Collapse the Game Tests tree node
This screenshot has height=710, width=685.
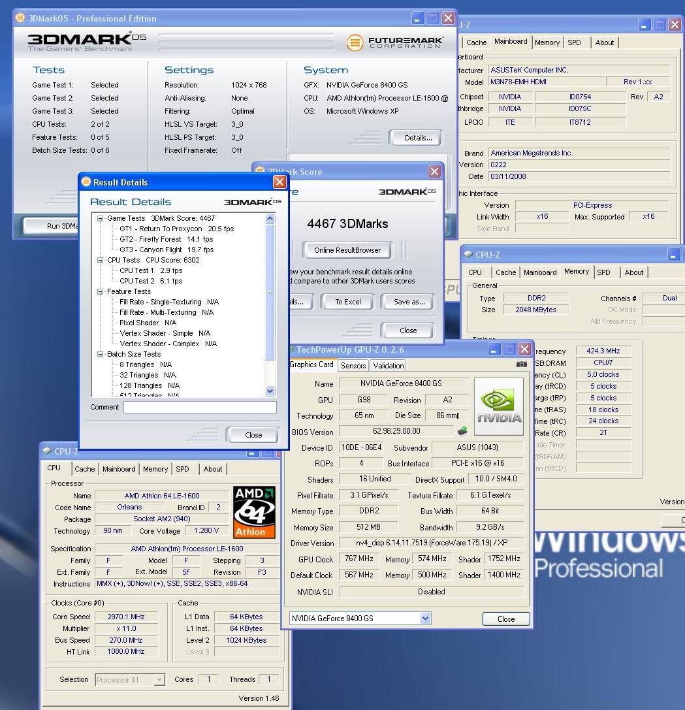click(100, 218)
